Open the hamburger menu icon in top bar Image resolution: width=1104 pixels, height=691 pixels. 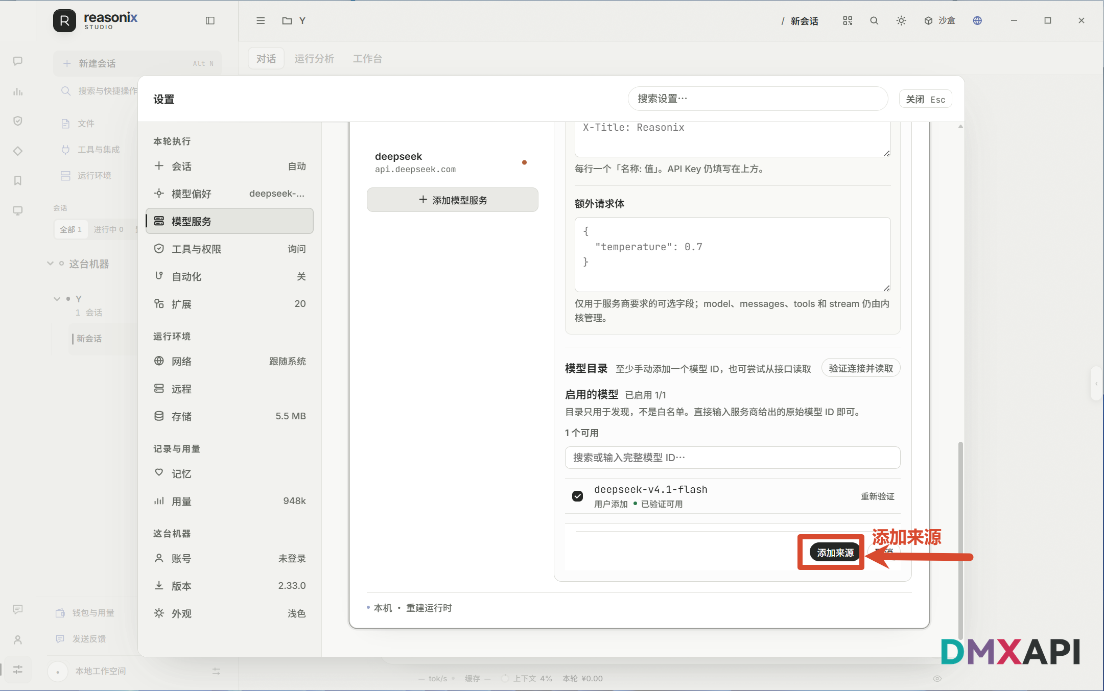click(x=261, y=20)
